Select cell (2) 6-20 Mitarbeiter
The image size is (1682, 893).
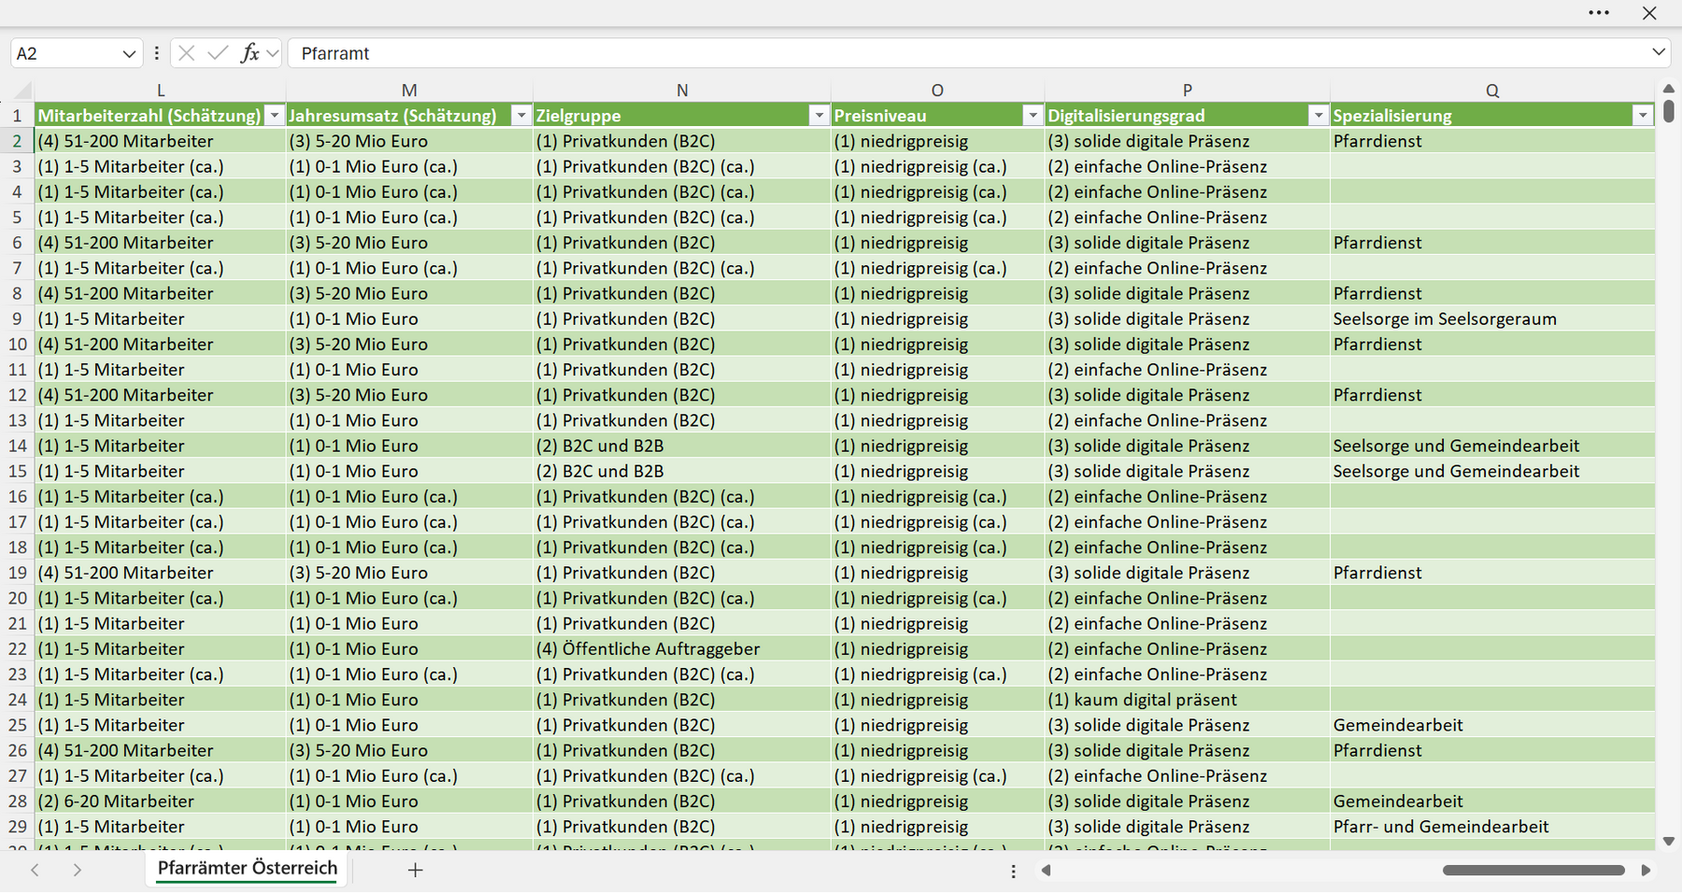tap(161, 801)
